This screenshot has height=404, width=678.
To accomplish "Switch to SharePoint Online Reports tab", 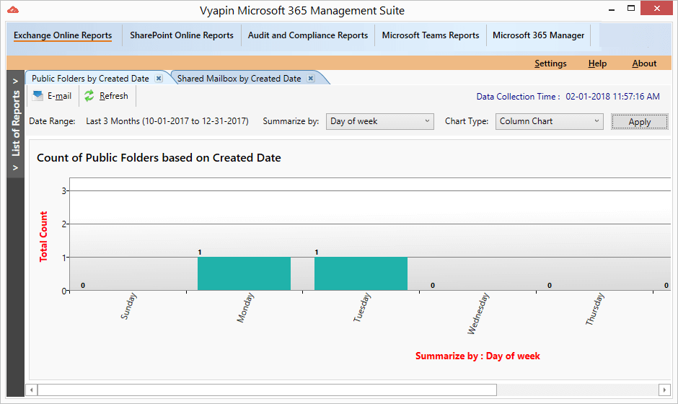I will [182, 35].
